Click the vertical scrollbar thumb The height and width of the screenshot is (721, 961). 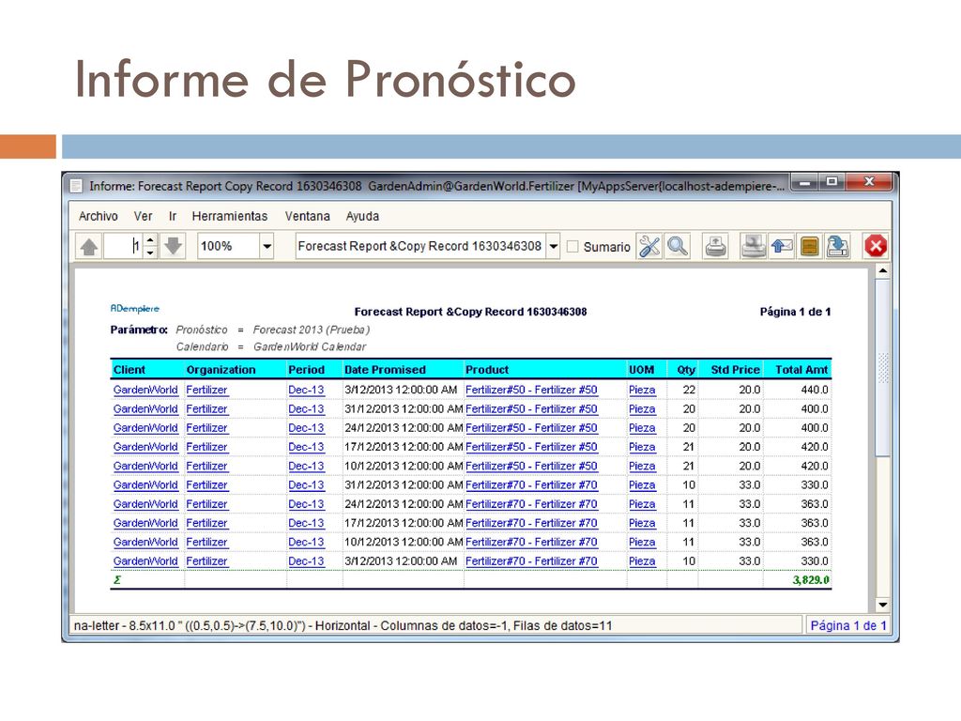tap(882, 368)
